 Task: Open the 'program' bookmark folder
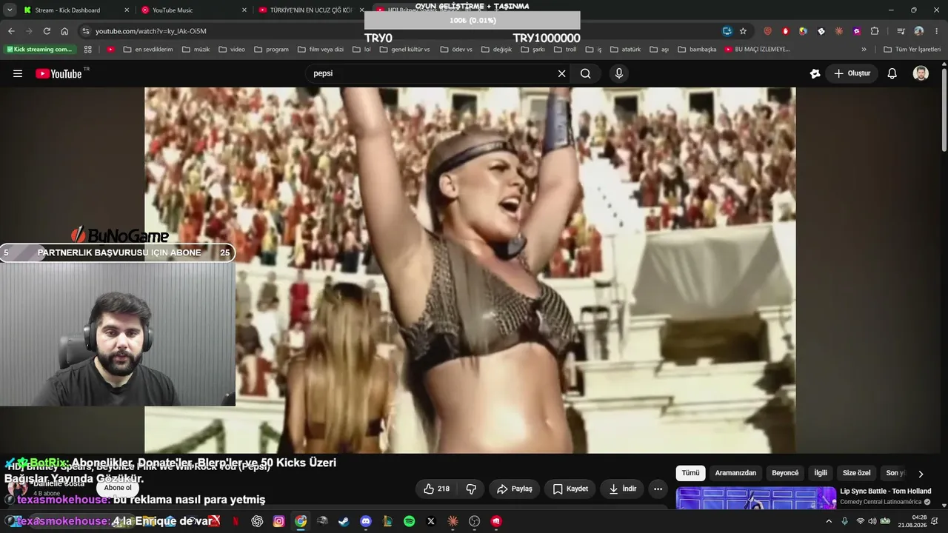tap(272, 50)
